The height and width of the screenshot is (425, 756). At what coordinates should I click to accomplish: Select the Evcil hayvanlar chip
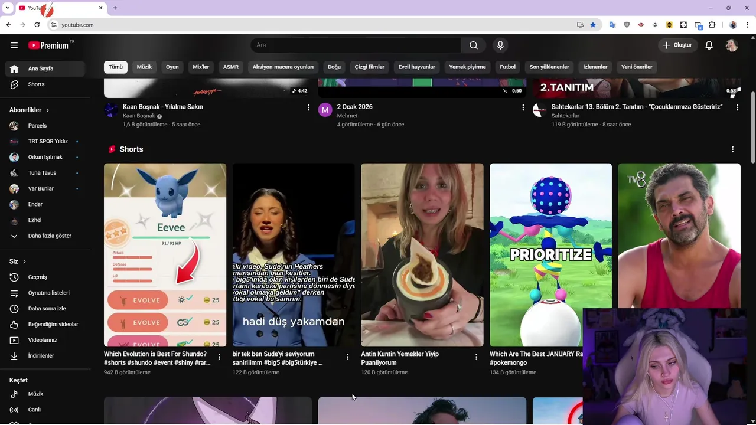click(416, 67)
